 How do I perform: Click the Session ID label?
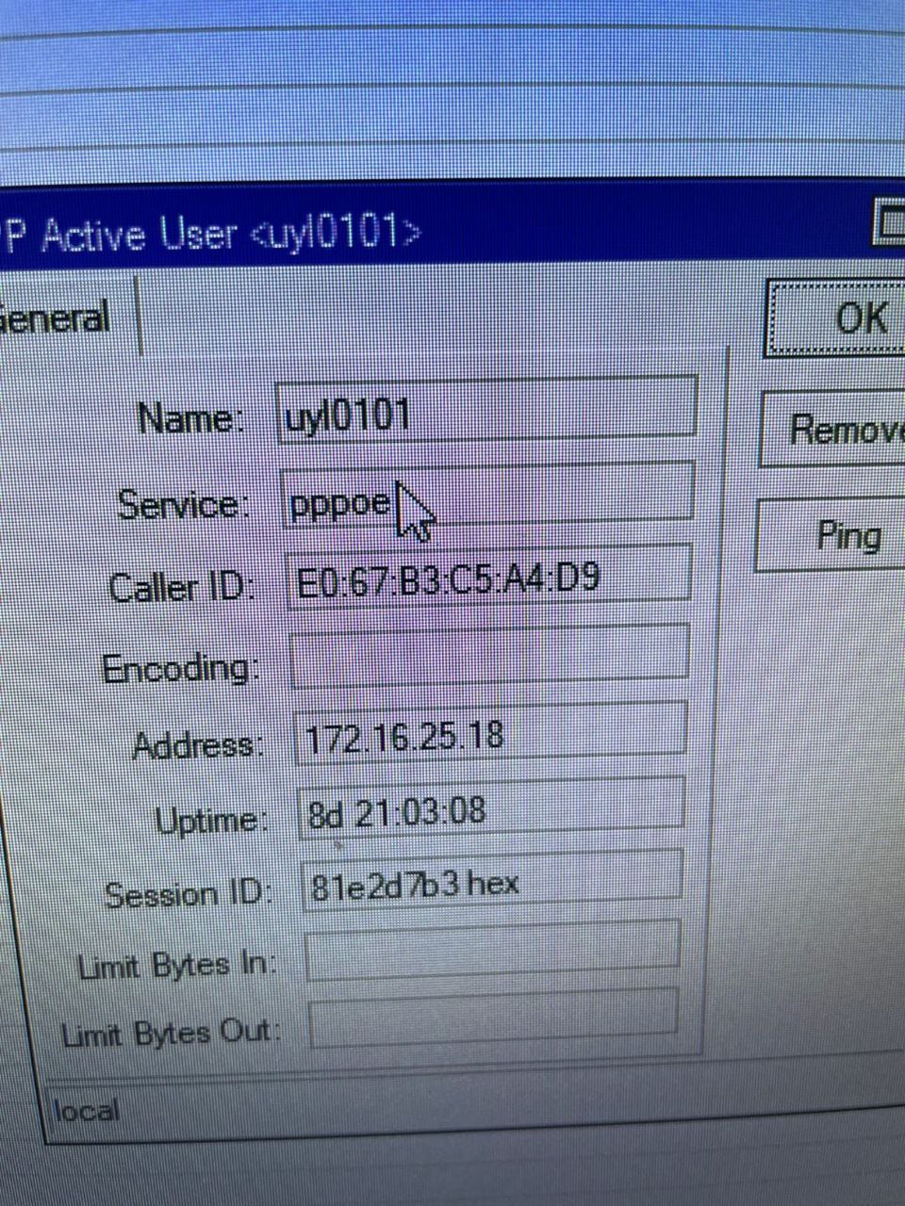[x=188, y=894]
